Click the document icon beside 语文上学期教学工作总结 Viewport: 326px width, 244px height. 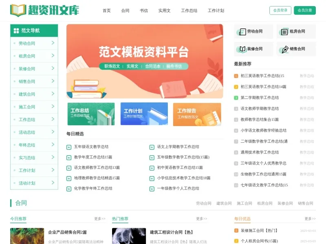[x=152, y=147]
